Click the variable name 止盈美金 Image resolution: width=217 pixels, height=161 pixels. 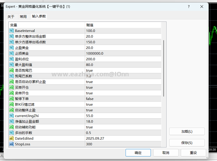point(22,48)
